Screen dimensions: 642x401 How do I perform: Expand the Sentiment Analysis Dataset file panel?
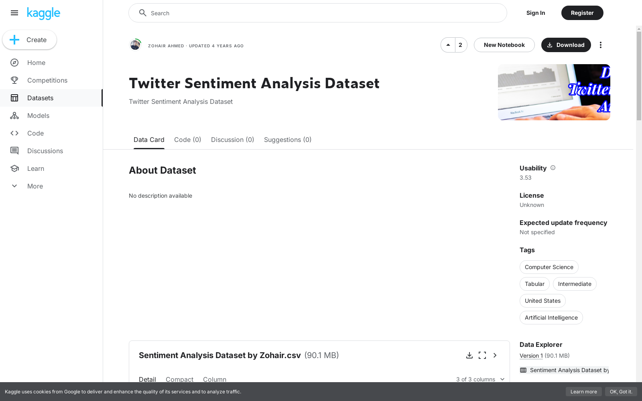[x=495, y=355]
